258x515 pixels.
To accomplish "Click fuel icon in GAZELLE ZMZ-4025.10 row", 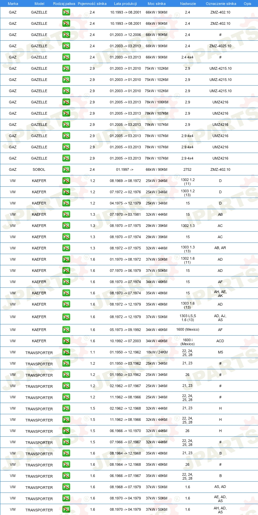I will (x=66, y=46).
